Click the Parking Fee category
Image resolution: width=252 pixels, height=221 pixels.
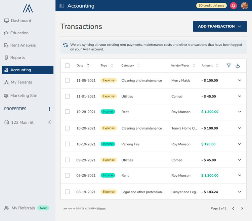(x=130, y=144)
